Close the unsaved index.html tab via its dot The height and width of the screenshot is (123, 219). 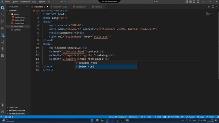click(x=48, y=7)
